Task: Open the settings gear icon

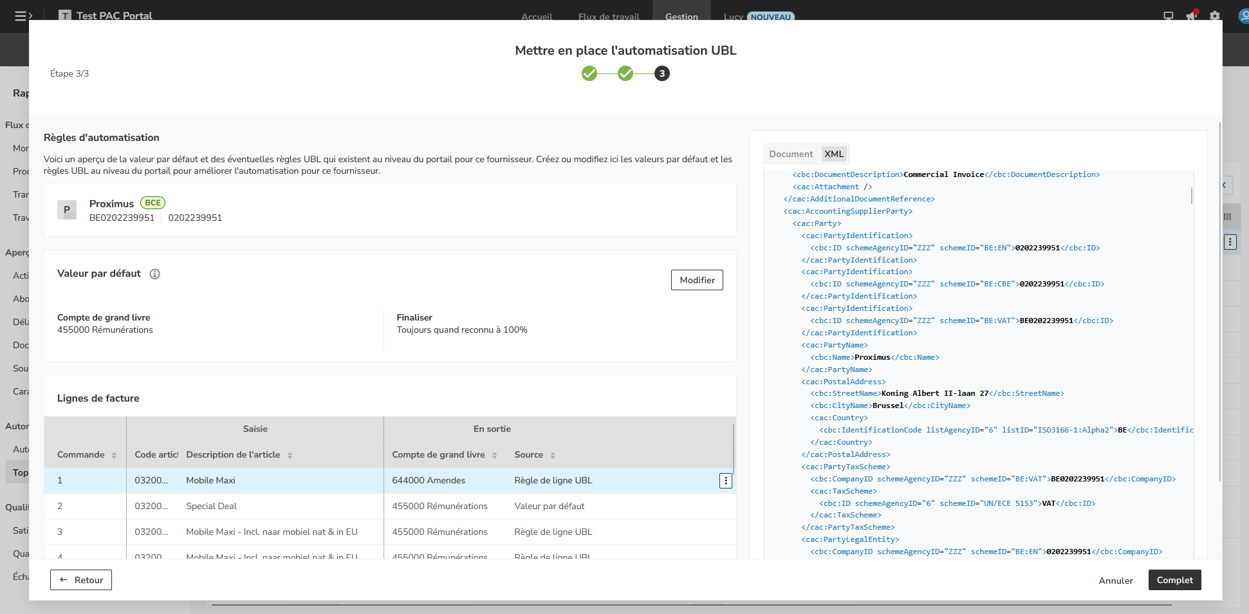Action: tap(1214, 16)
